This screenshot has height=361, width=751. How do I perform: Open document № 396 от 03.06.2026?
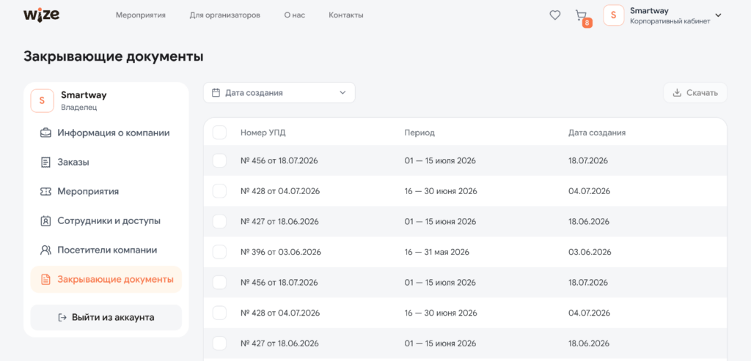pos(281,252)
